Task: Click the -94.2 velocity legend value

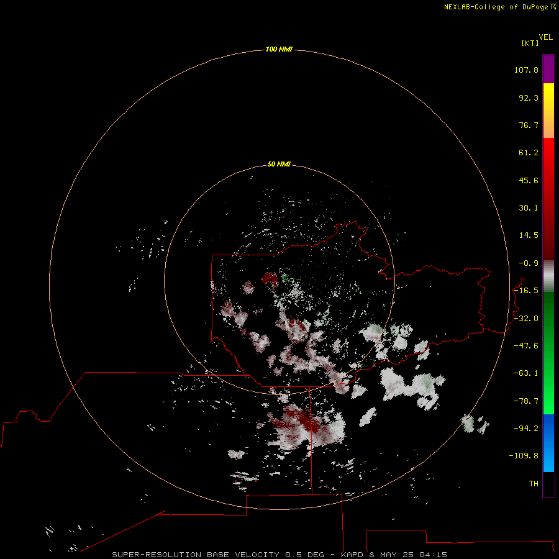Action: click(526, 429)
